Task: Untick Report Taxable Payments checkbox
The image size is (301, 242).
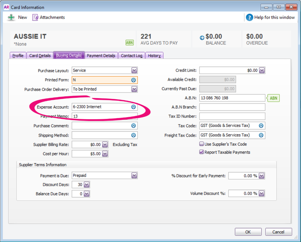Action: (202, 152)
